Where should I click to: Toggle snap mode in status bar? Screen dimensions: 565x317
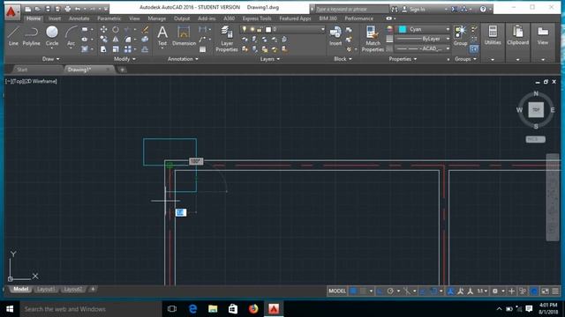[x=363, y=291]
